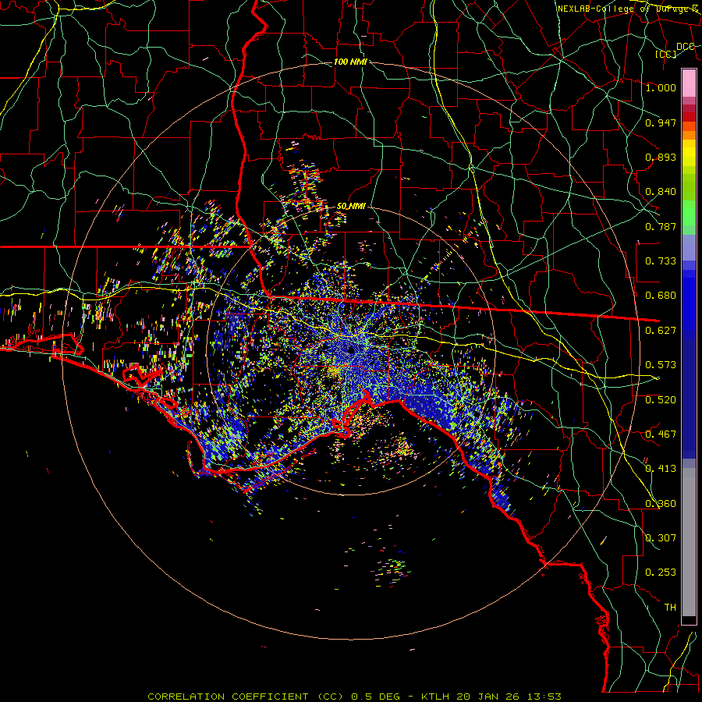702x702 pixels.
Task: Select the 0.893 scale label
Action: coord(661,157)
